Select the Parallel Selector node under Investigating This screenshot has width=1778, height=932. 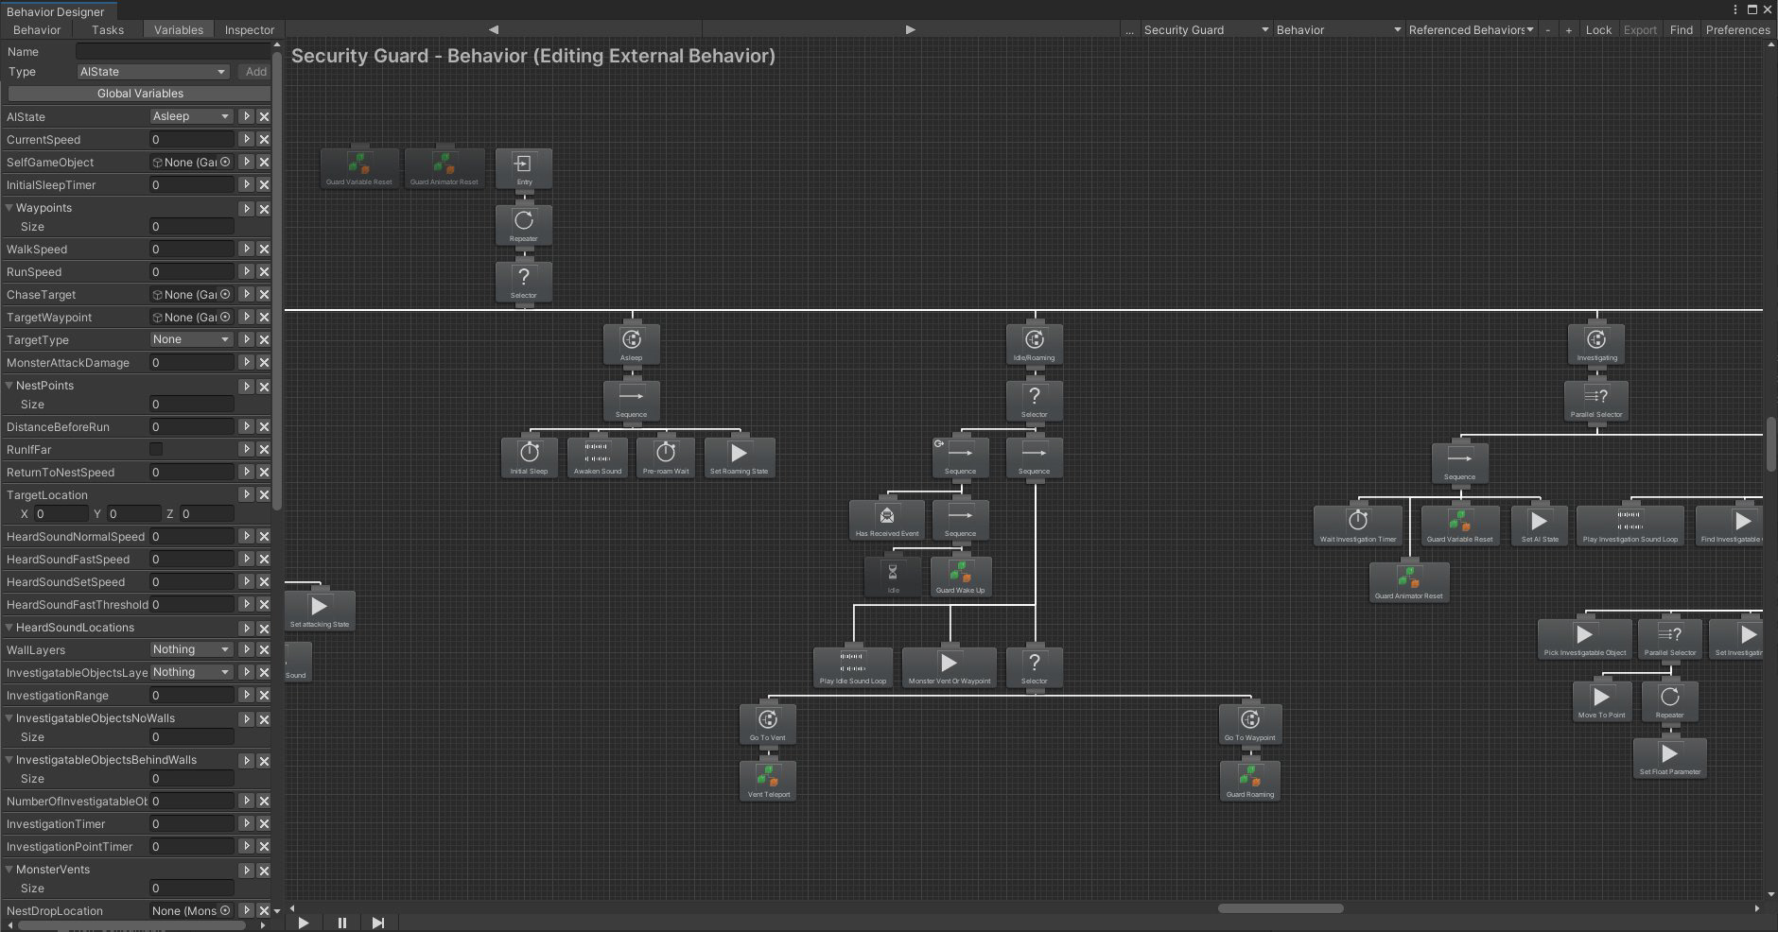pyautogui.click(x=1596, y=401)
